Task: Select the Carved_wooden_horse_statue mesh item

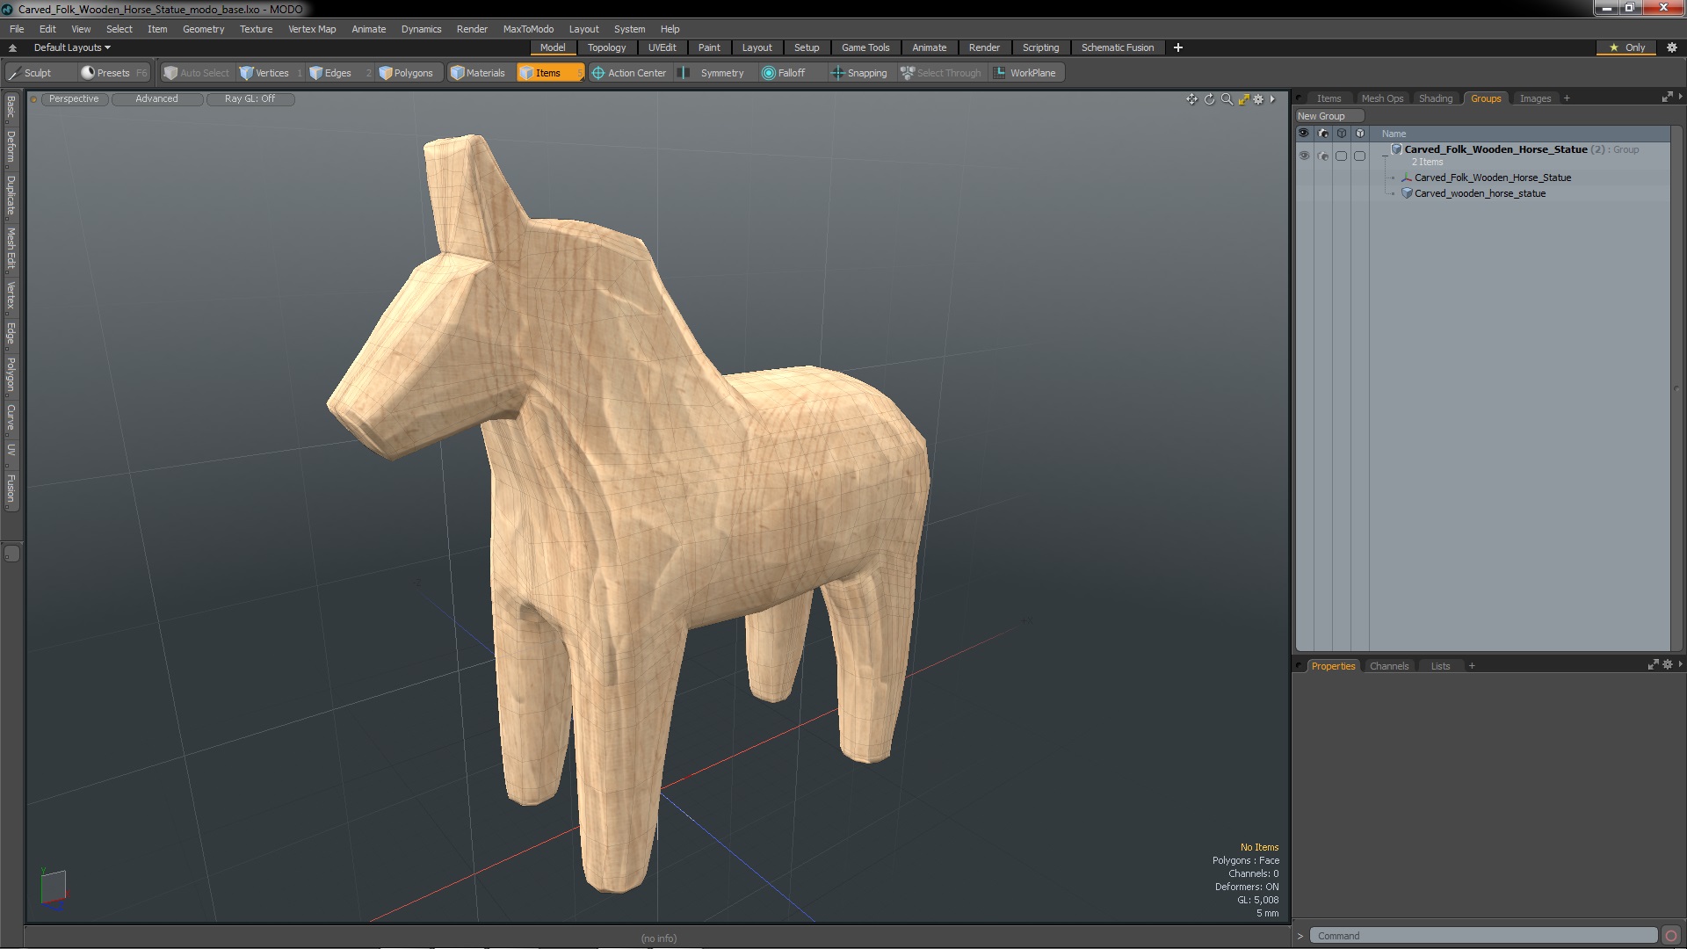Action: (1480, 193)
